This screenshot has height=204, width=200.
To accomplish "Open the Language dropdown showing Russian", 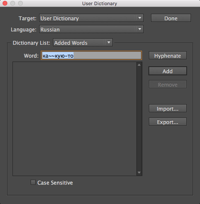I will click(91, 29).
